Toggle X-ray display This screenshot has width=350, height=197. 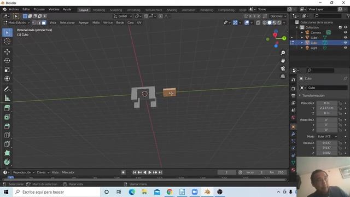click(x=258, y=22)
